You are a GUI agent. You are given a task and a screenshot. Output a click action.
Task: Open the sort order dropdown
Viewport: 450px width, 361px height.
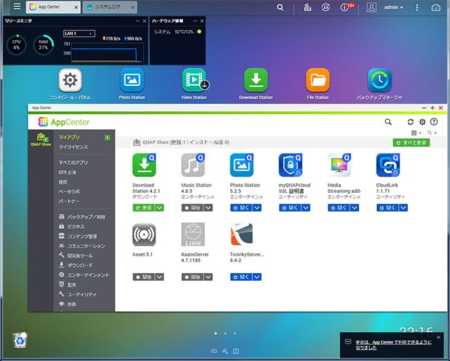431,133
